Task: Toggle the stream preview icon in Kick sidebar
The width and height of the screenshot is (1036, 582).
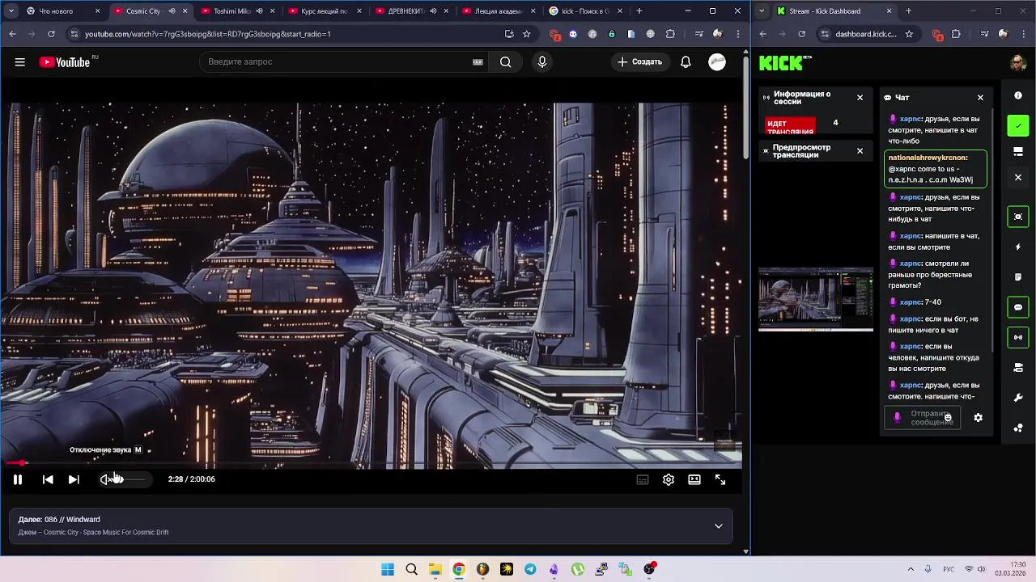Action: [x=1018, y=217]
